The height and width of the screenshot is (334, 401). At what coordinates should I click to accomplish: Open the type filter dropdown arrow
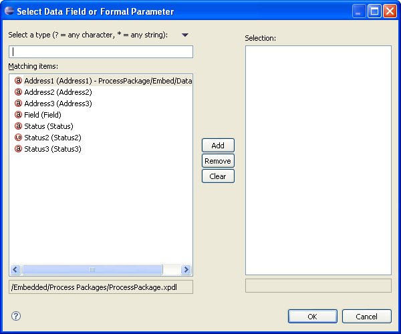pos(185,35)
